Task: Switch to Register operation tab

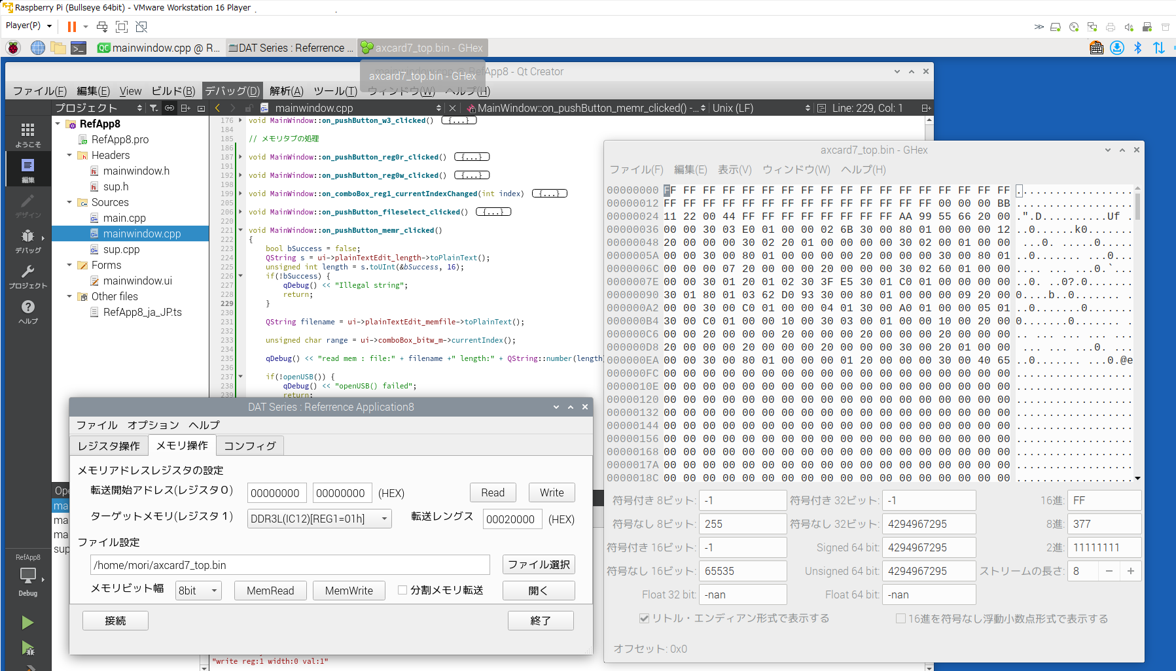Action: pyautogui.click(x=109, y=446)
